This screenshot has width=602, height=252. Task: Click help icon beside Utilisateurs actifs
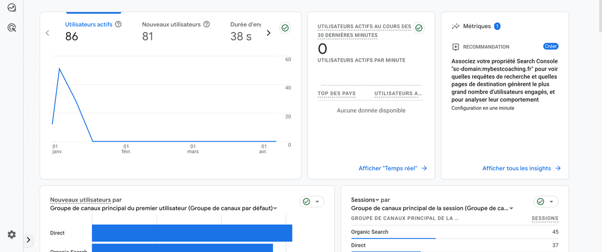[118, 24]
